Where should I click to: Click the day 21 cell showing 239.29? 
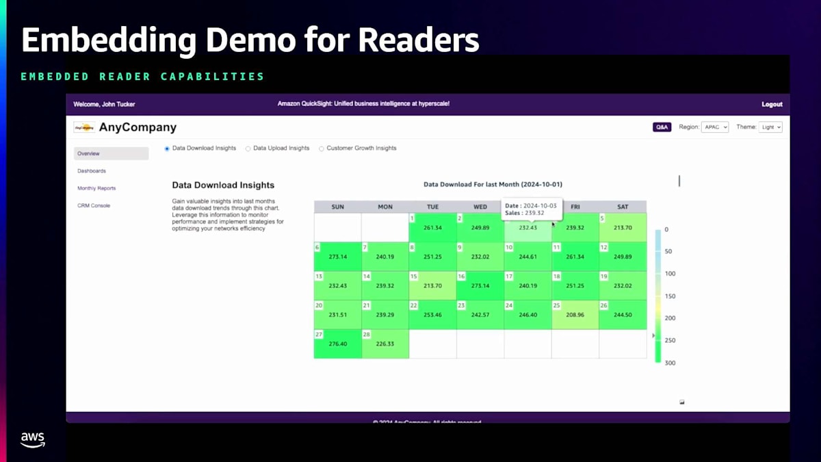[385, 315]
